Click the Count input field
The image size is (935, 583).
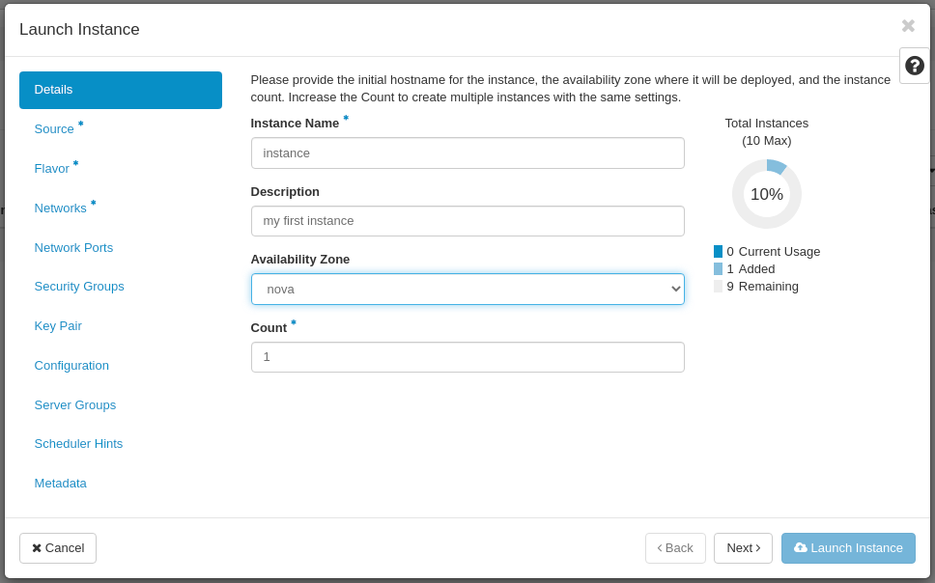pyautogui.click(x=467, y=357)
